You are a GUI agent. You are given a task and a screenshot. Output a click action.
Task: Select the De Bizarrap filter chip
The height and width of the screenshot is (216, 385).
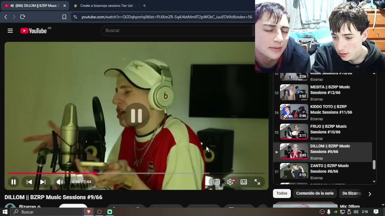351,193
